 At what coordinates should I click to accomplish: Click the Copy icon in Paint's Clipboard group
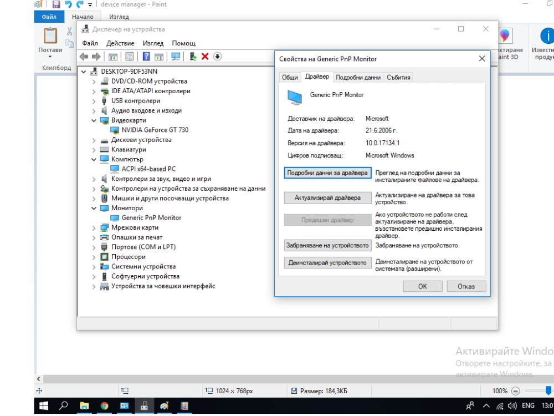[70, 43]
